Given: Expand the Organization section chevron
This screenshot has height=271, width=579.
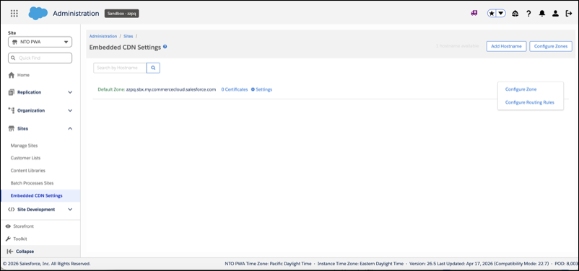Looking at the screenshot, I should [70, 110].
